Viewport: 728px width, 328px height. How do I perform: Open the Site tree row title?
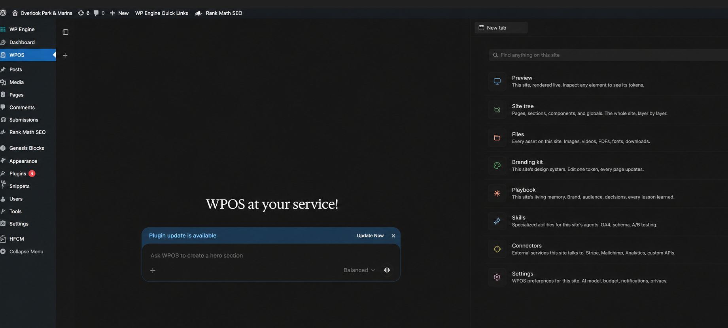coord(523,106)
